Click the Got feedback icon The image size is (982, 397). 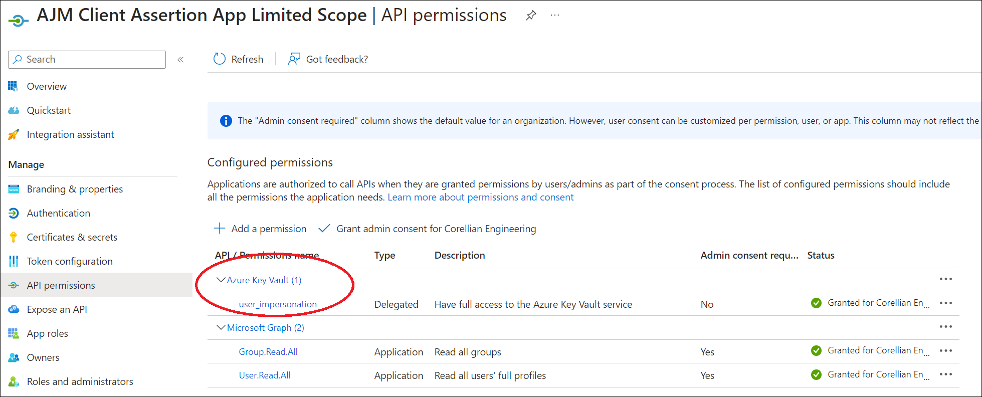[x=294, y=59]
